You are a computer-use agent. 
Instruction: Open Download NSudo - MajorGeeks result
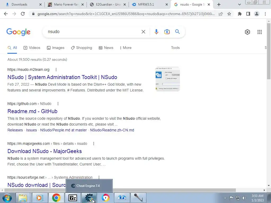pos(44,151)
